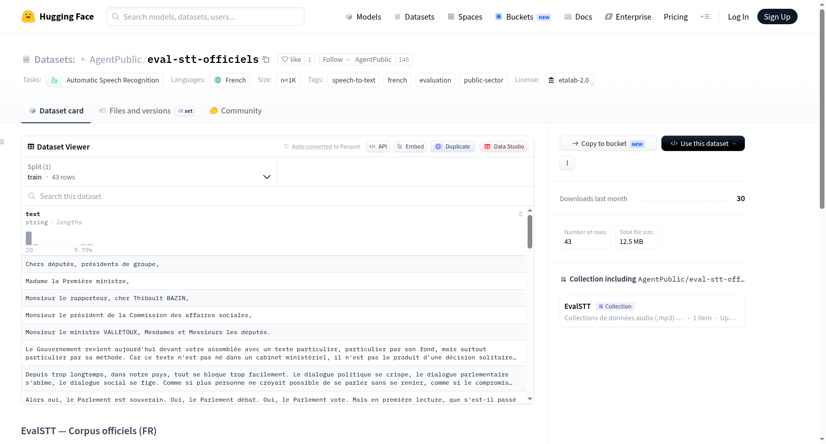
Task: Click the French language tag
Action: 230,80
